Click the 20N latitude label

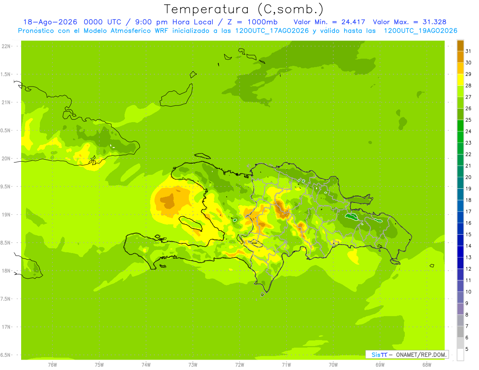coord(7,158)
